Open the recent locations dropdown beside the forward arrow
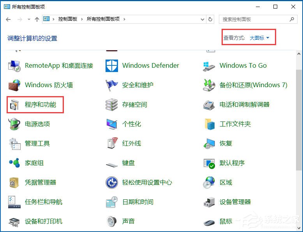The width and height of the screenshot is (303, 232). pos(29,19)
